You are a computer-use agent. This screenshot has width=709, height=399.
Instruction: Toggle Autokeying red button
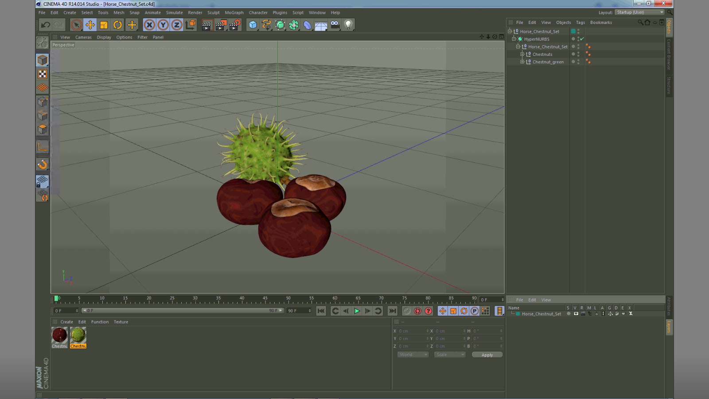click(417, 311)
